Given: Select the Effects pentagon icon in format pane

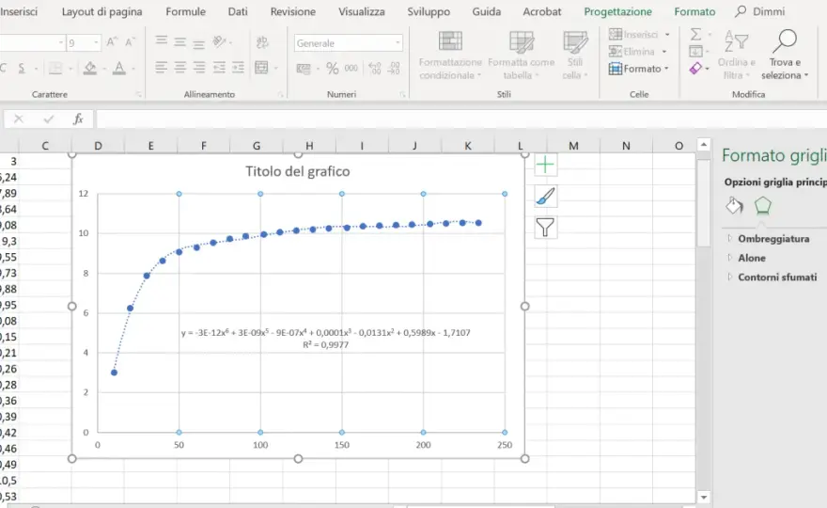Looking at the screenshot, I should coord(763,206).
